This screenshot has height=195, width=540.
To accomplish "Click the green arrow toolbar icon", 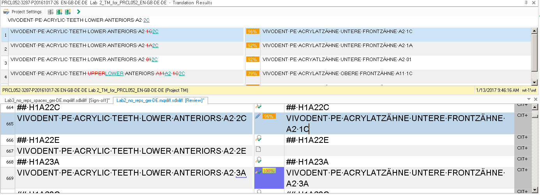I will [79, 12].
